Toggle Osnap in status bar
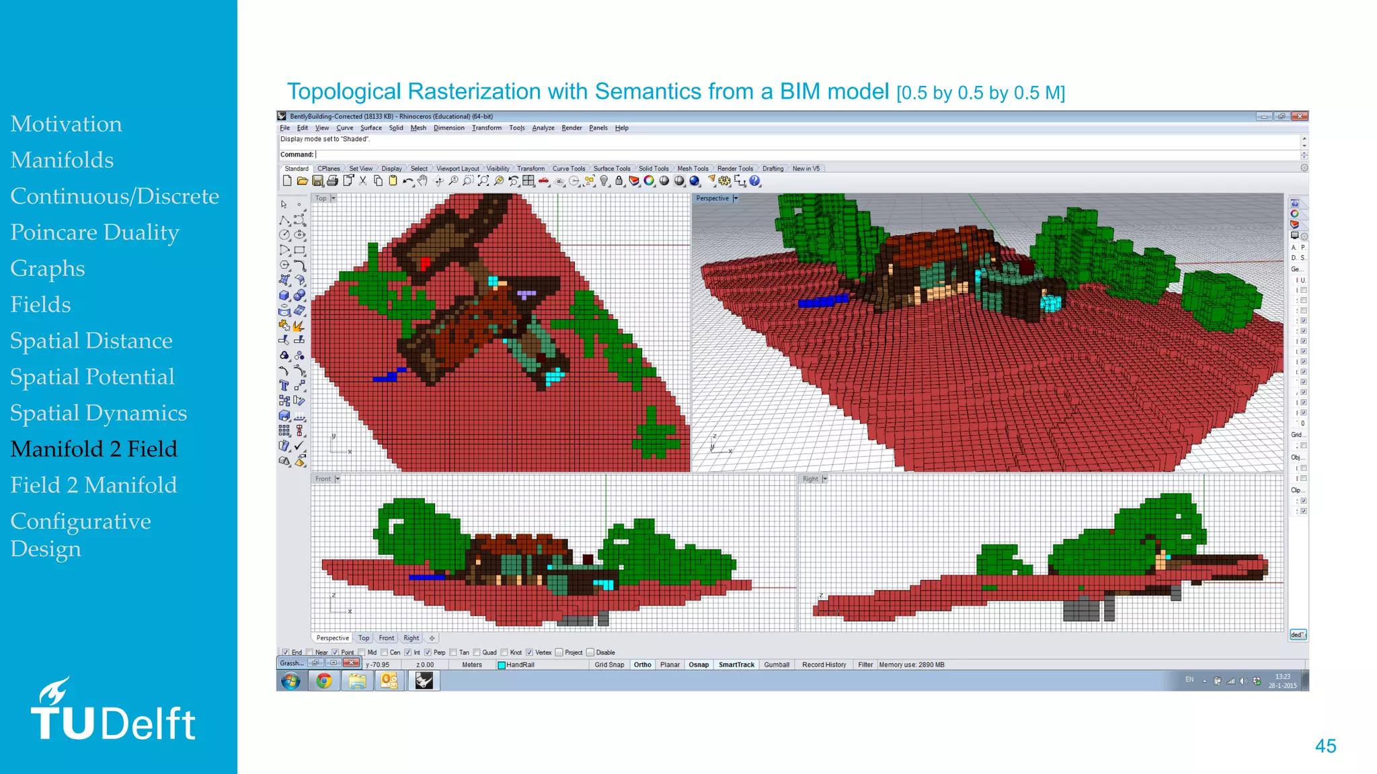The height and width of the screenshot is (774, 1377). tap(699, 664)
